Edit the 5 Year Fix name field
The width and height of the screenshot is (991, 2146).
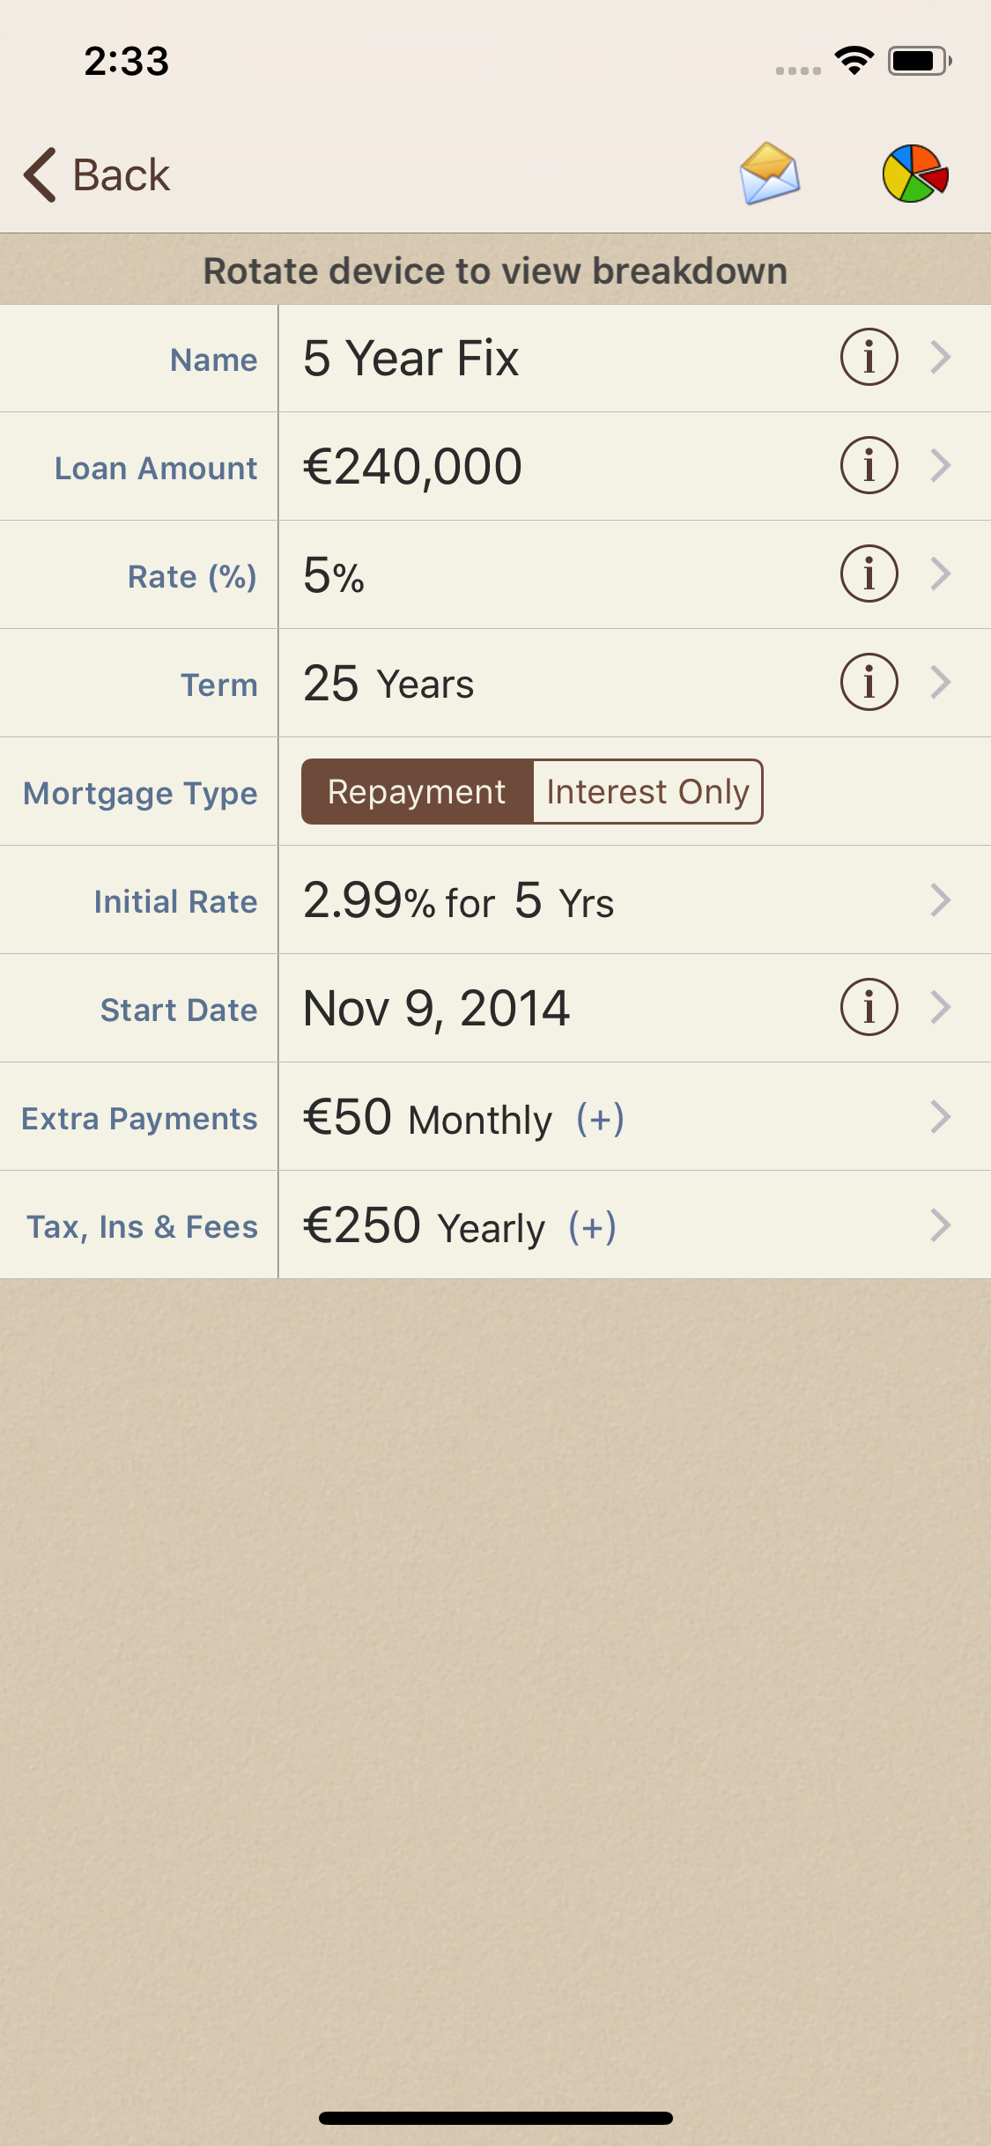tap(411, 359)
